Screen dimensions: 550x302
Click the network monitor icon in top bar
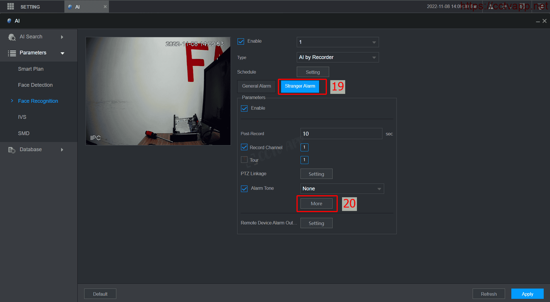point(541,7)
